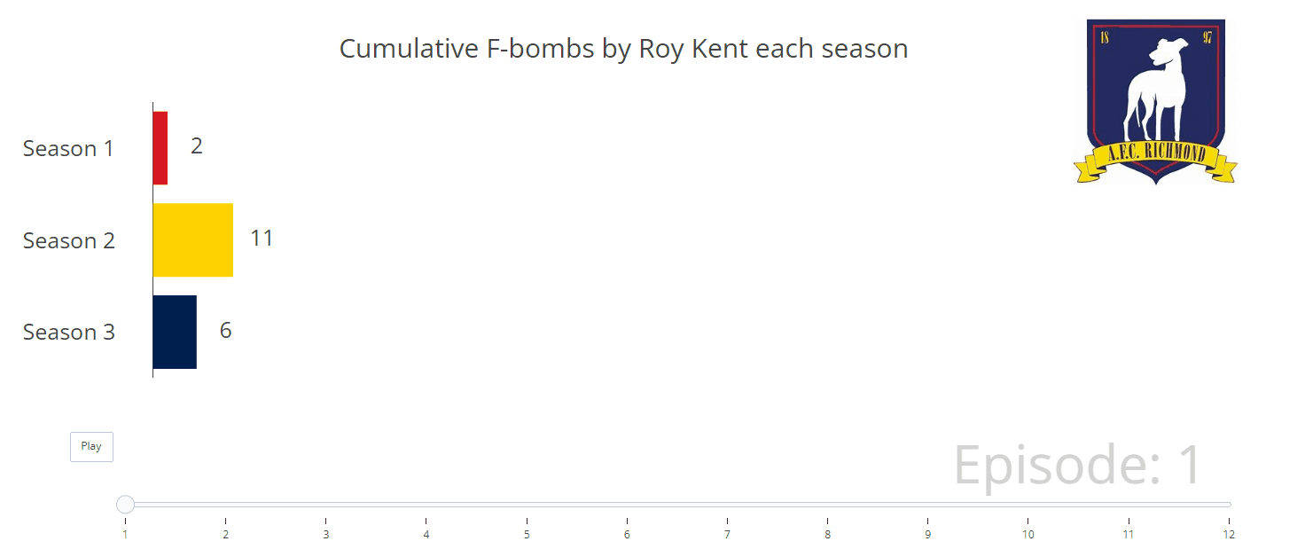Jump to episode 3 on the slider
This screenshot has height=549, width=1305.
[325, 505]
